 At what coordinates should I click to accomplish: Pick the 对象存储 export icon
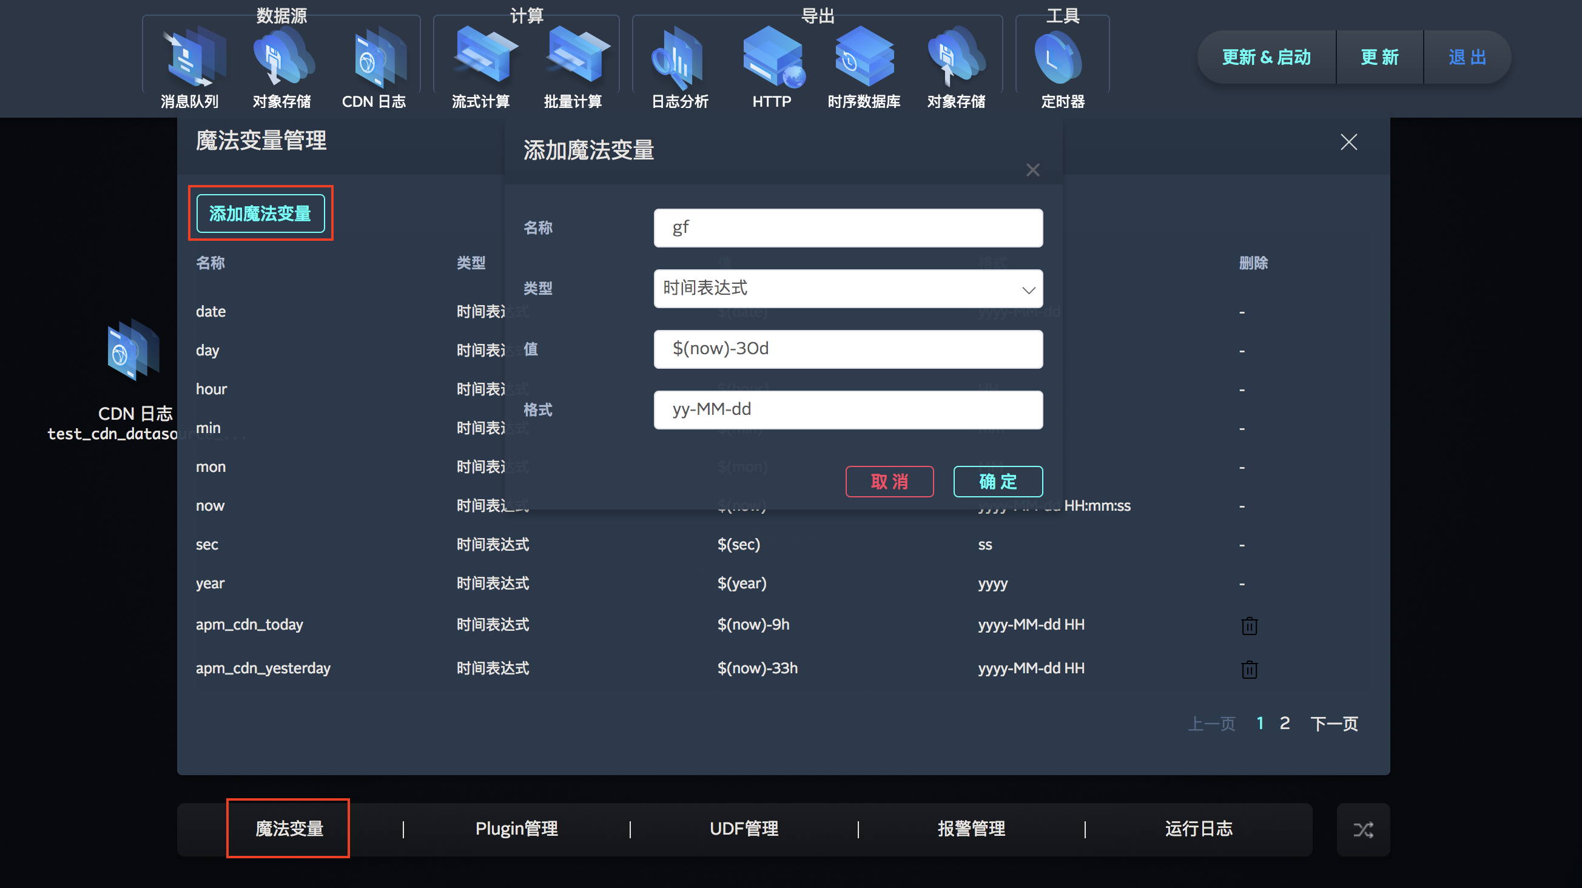click(956, 57)
